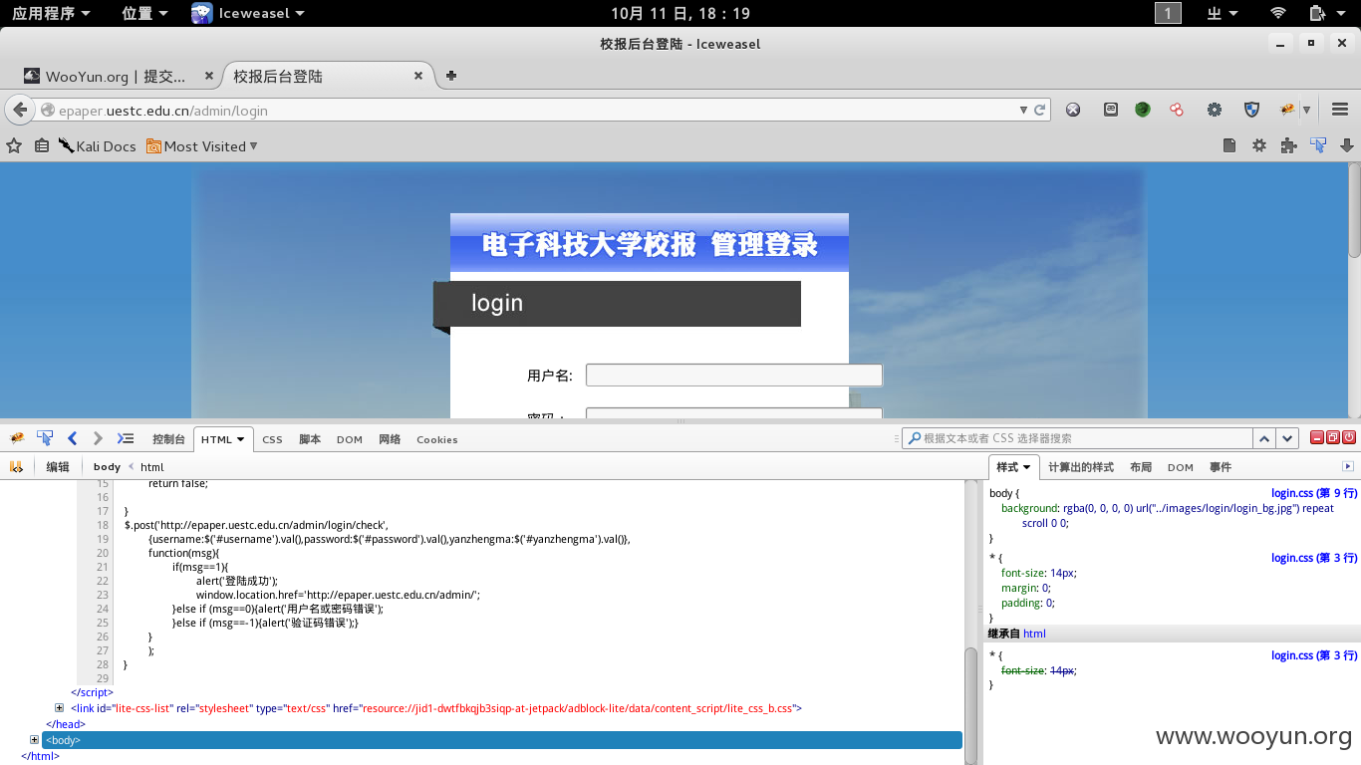Switch to the WooYun.org tab
This screenshot has height=765, width=1361.
click(118, 76)
